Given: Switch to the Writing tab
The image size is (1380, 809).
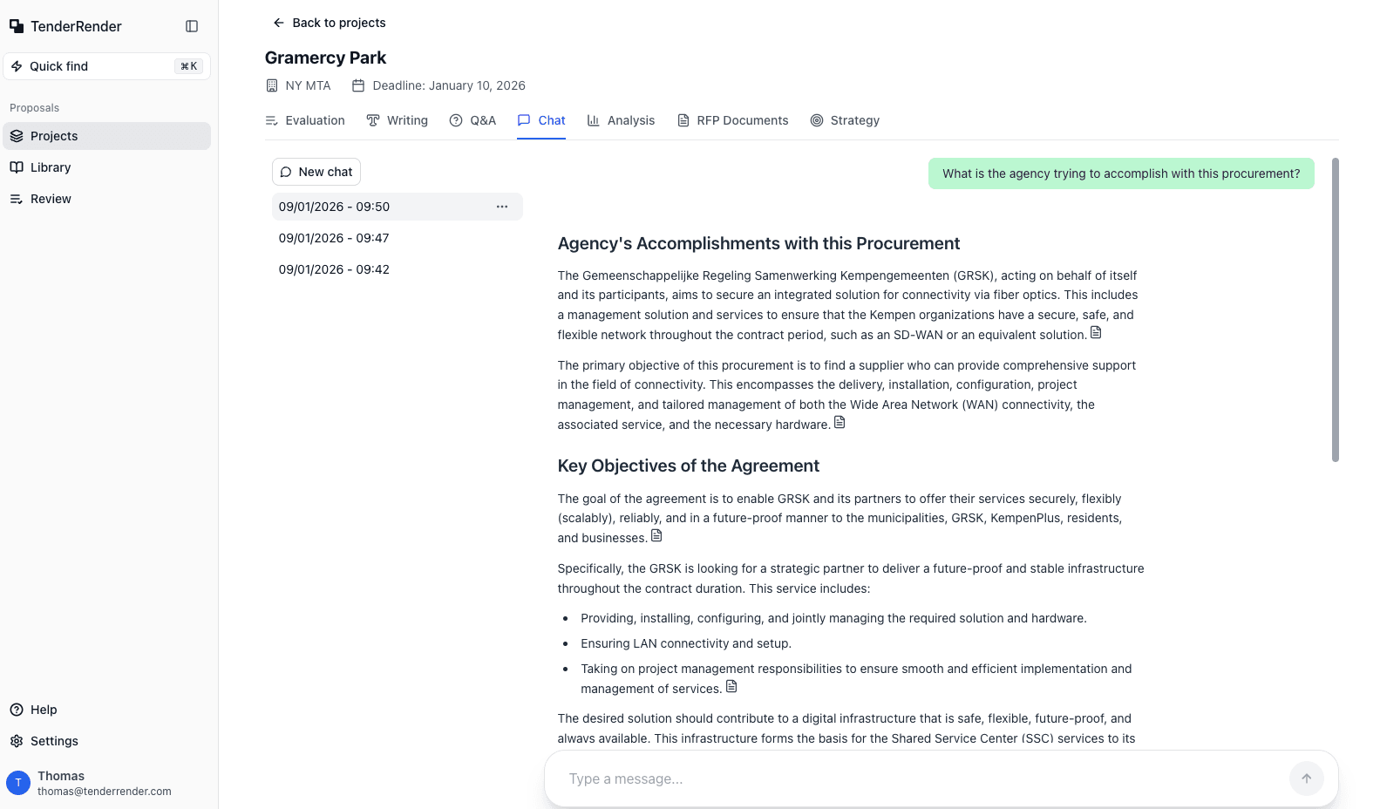Looking at the screenshot, I should [x=398, y=120].
